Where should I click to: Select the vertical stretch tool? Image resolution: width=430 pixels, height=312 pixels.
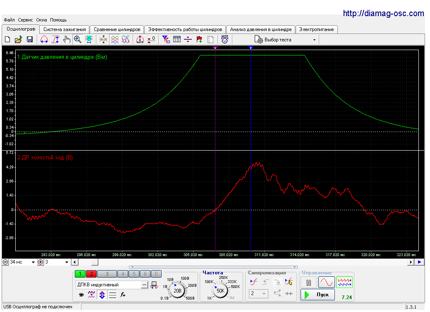pos(56,40)
